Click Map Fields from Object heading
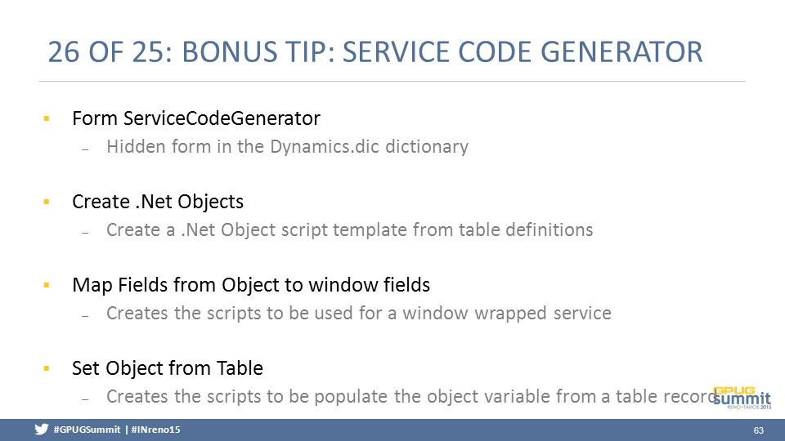This screenshot has height=441, width=785. pyautogui.click(x=251, y=285)
